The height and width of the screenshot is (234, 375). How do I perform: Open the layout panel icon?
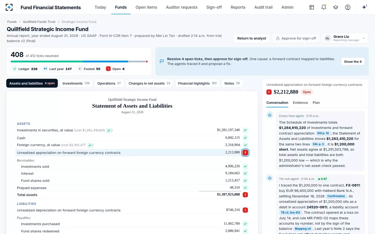coord(312,7)
